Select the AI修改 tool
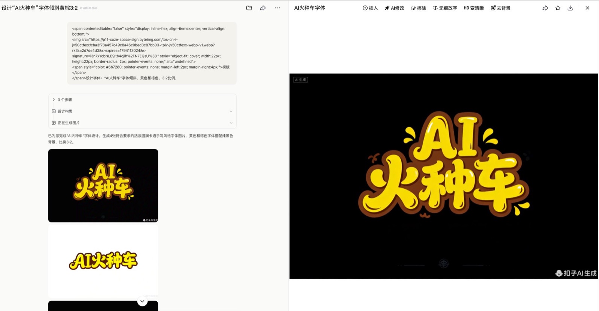The image size is (599, 311). tap(394, 8)
